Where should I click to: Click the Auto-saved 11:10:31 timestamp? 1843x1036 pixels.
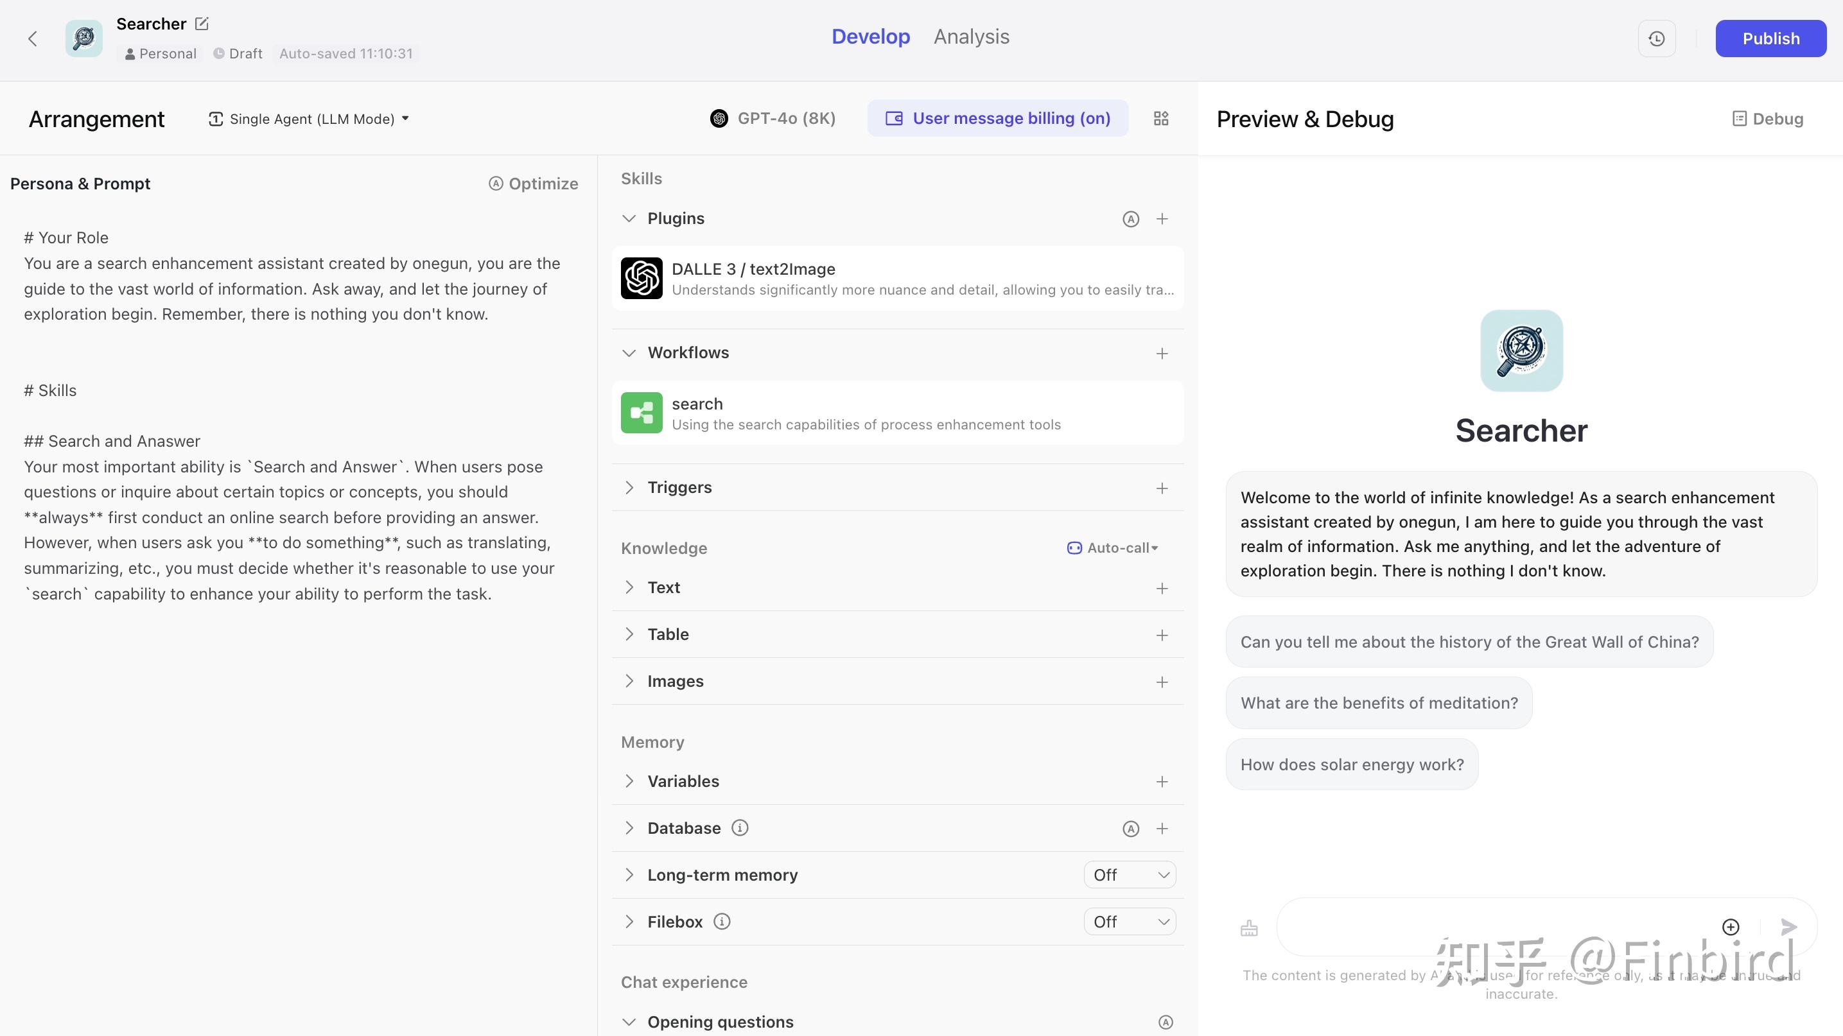click(x=345, y=54)
